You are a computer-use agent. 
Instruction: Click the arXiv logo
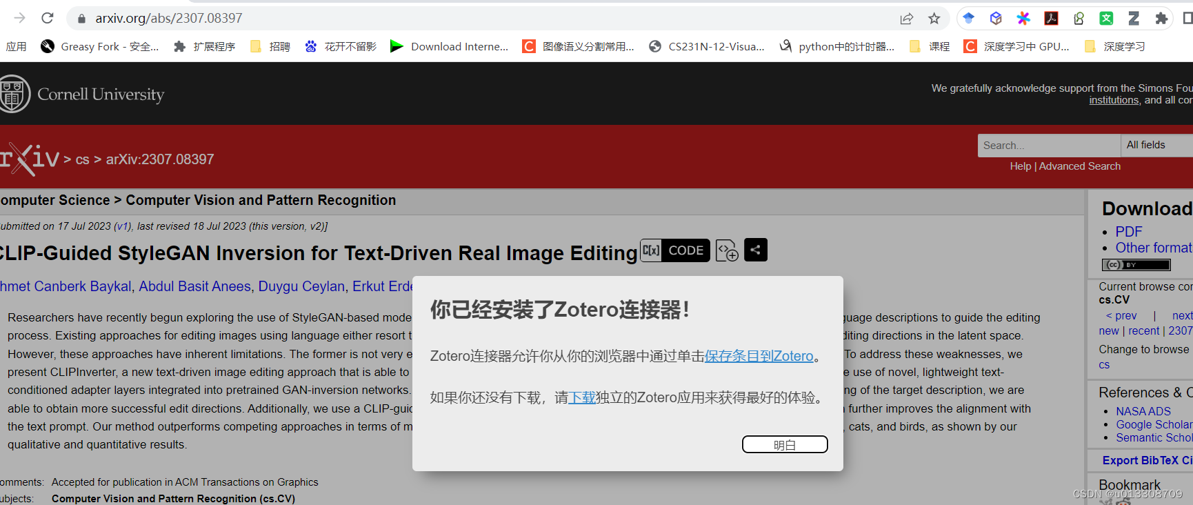30,159
